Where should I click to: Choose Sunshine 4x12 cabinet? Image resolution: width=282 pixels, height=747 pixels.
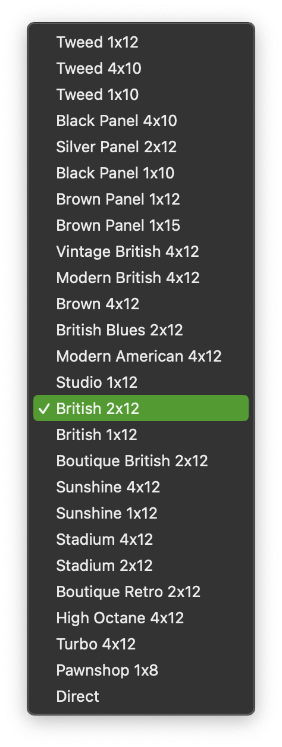pyautogui.click(x=141, y=487)
